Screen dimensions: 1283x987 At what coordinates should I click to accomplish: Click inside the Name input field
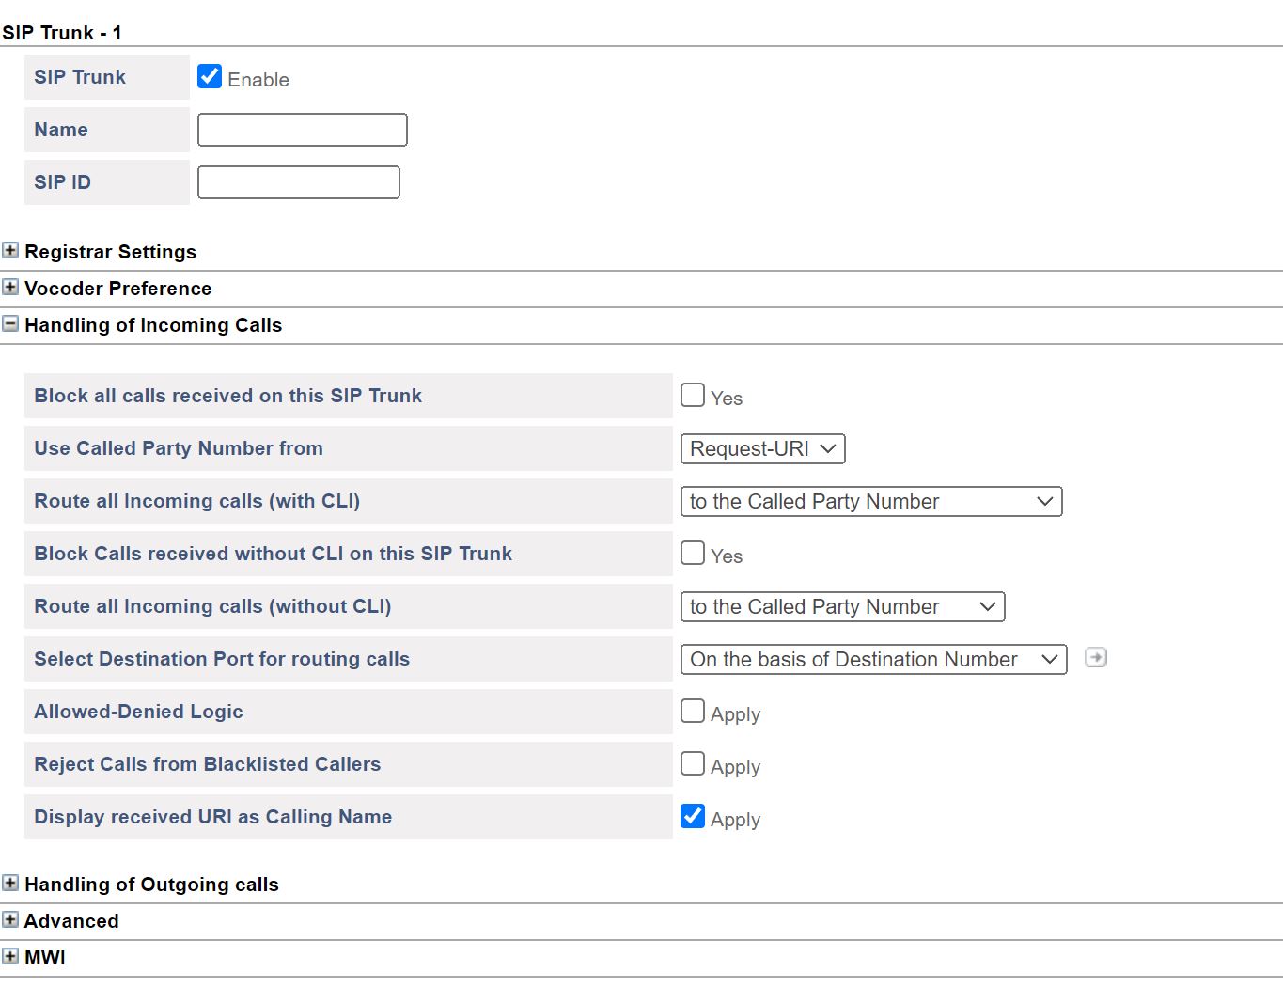coord(301,129)
